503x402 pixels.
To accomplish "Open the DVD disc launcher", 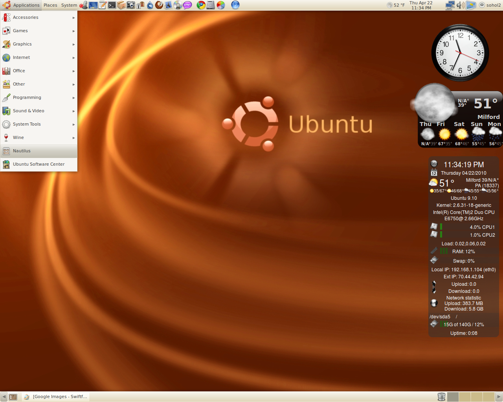I will point(178,5).
